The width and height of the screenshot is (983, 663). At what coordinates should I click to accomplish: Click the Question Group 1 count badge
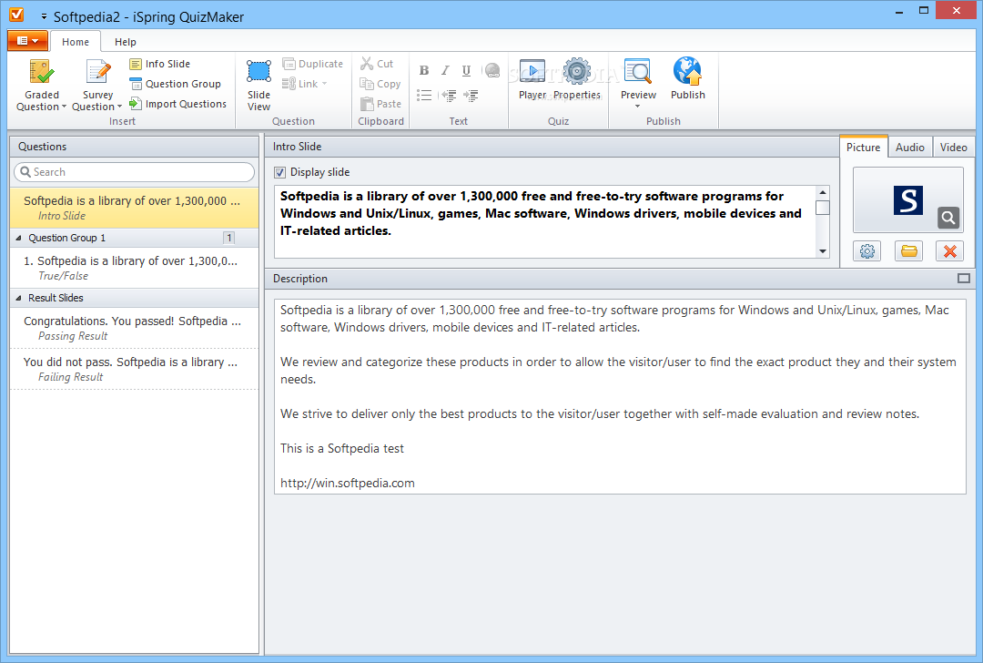[228, 238]
